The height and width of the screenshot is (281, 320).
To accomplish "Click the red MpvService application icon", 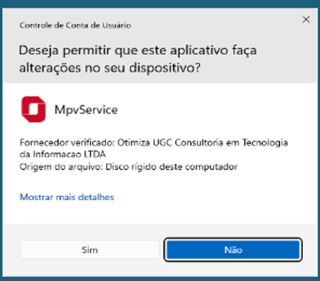I will point(33,109).
